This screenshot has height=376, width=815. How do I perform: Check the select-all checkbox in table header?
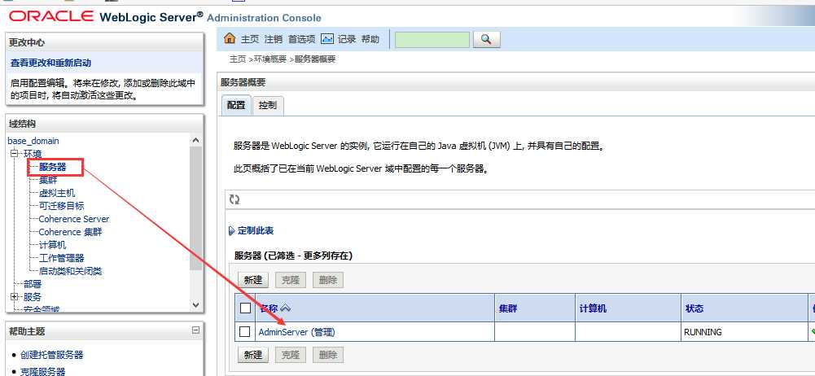pos(245,308)
